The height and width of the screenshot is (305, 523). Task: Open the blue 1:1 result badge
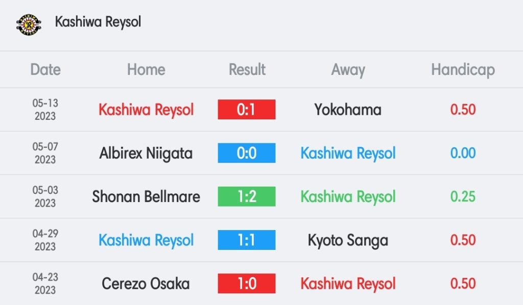(x=247, y=240)
